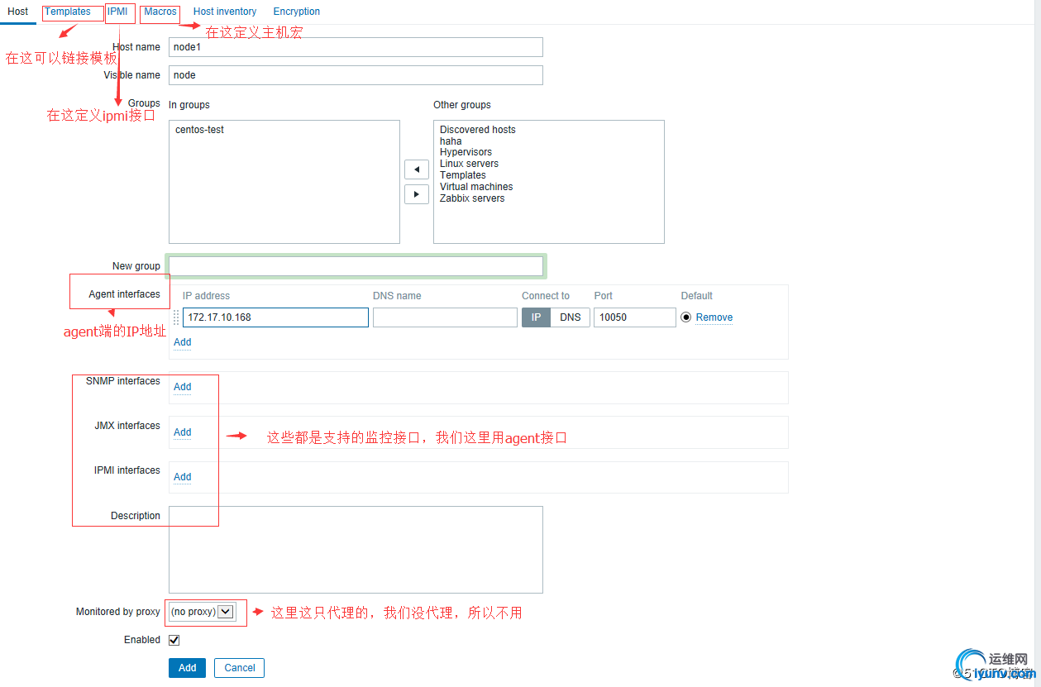Add an SNMP interface

[x=183, y=387]
